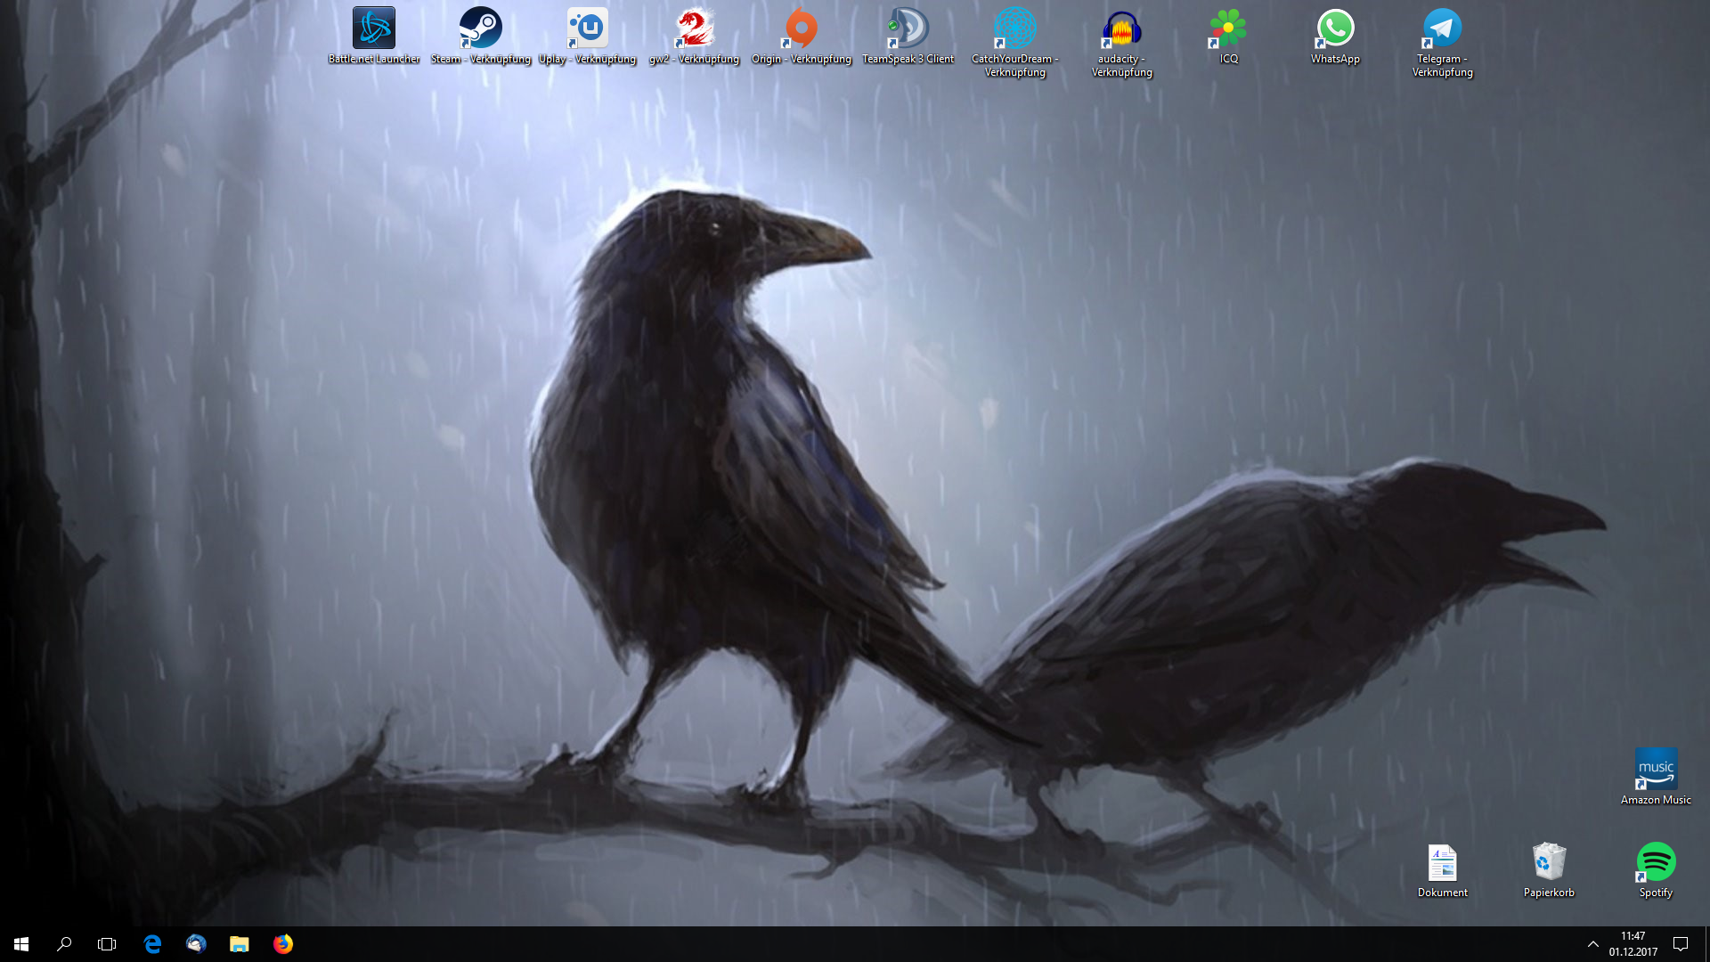This screenshot has width=1710, height=962.
Task: Select the Origin shortcut icon
Action: pyautogui.click(x=801, y=28)
